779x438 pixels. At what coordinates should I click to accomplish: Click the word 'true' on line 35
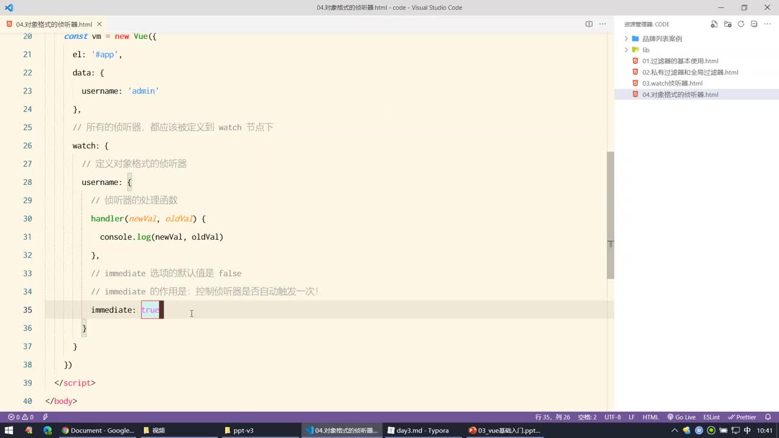[x=150, y=310]
